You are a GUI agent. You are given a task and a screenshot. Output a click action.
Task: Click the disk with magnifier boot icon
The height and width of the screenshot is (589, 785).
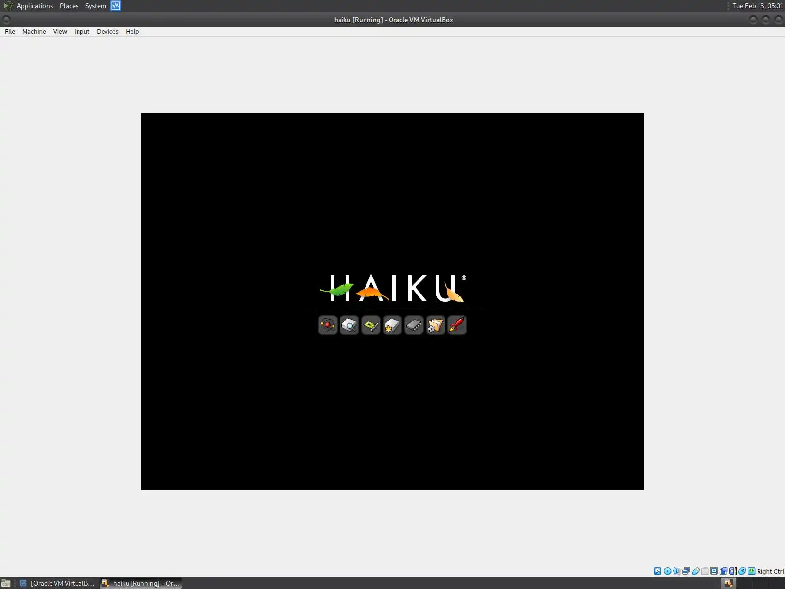349,325
